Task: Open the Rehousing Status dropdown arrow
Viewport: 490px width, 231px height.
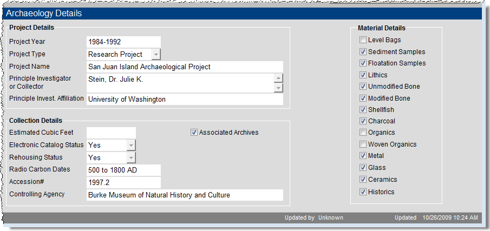Action: 131,157
